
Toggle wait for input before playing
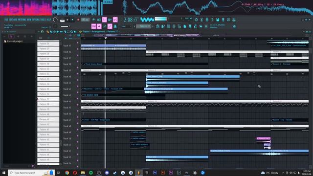point(99,20)
